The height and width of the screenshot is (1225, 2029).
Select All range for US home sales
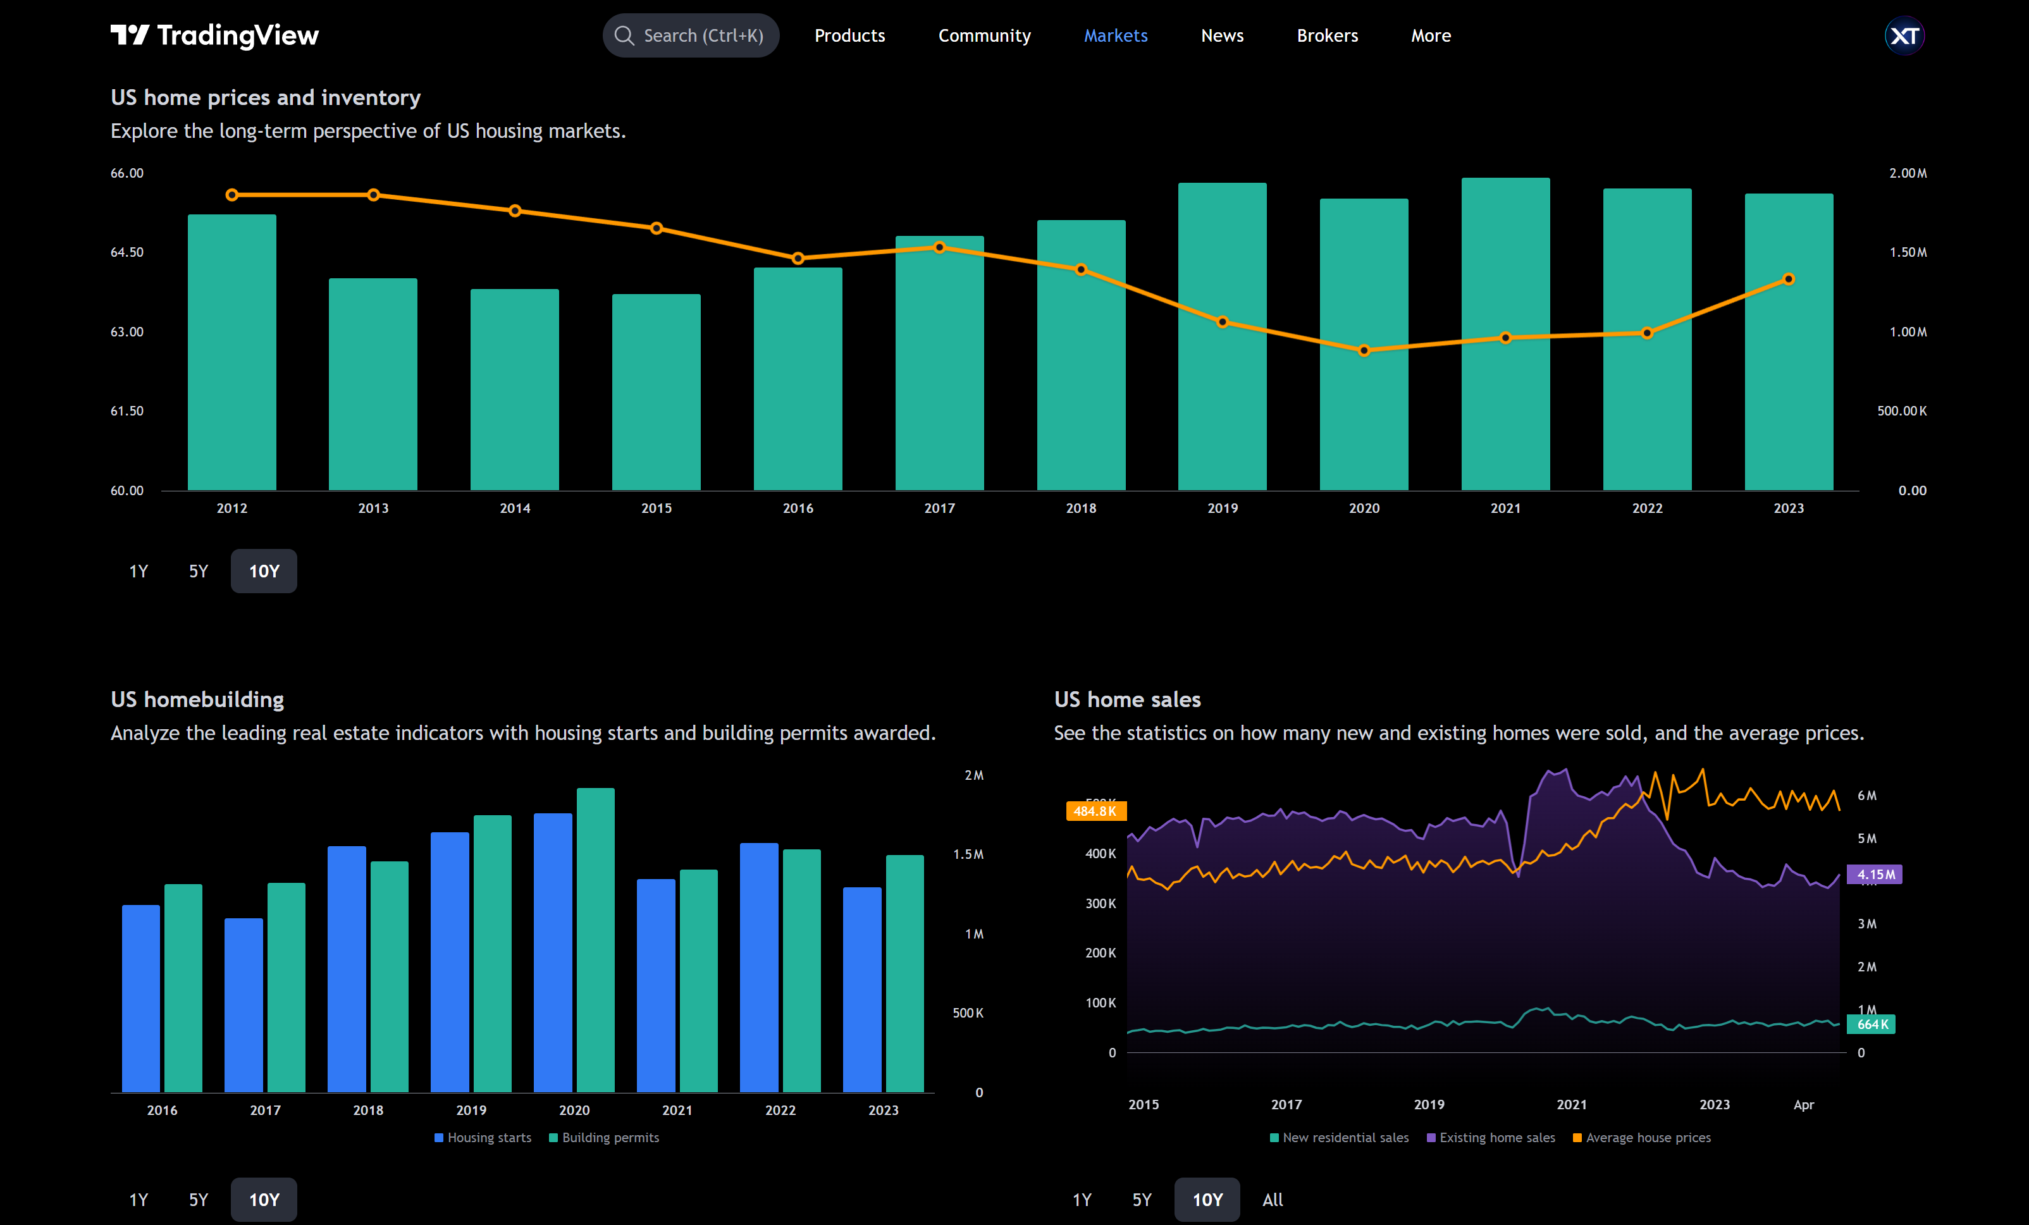click(x=1273, y=1200)
